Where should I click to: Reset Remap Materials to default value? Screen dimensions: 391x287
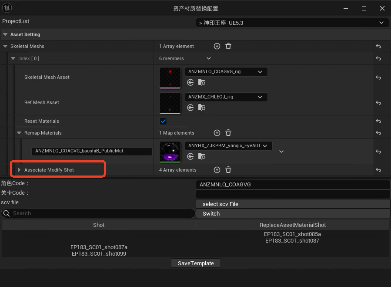pyautogui.click(x=378, y=133)
